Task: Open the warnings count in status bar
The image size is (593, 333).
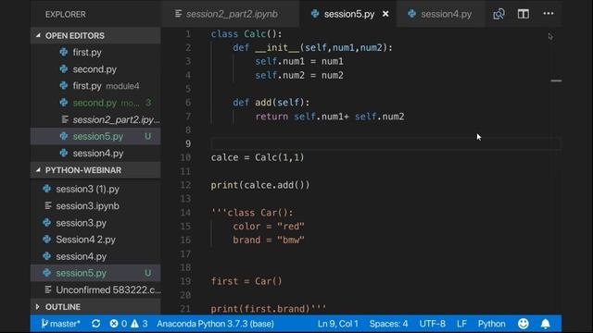Action: pos(139,324)
